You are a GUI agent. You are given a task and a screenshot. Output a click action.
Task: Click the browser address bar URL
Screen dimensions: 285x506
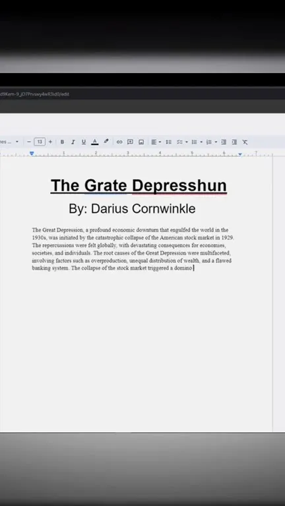[34, 94]
